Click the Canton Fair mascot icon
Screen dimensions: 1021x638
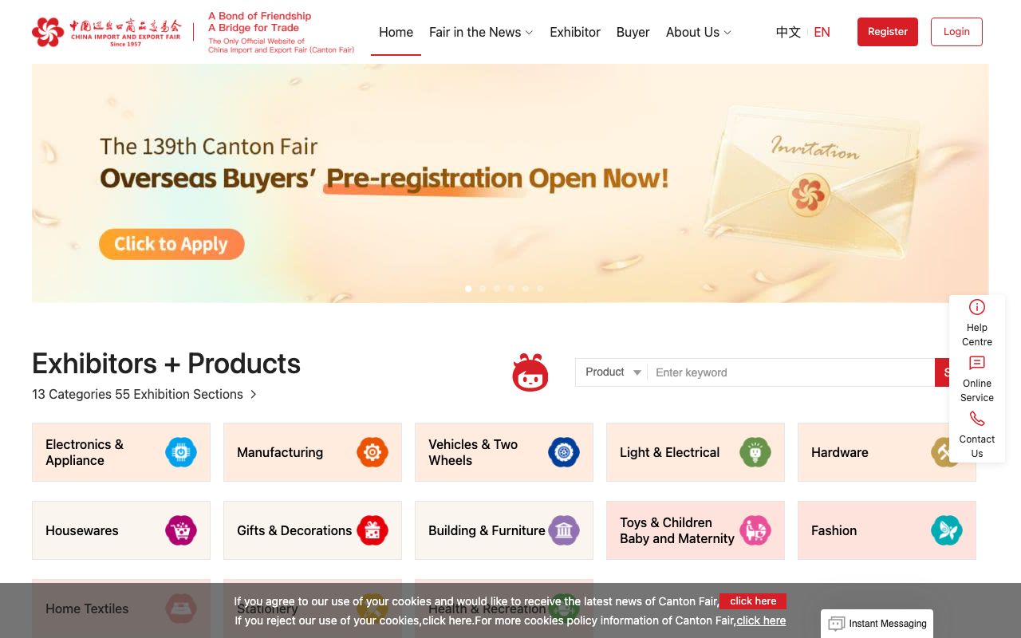pos(530,372)
